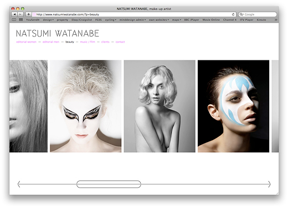Click the browser forward arrow button
This screenshot has height=207, width=288.
pyautogui.click(x=20, y=14)
